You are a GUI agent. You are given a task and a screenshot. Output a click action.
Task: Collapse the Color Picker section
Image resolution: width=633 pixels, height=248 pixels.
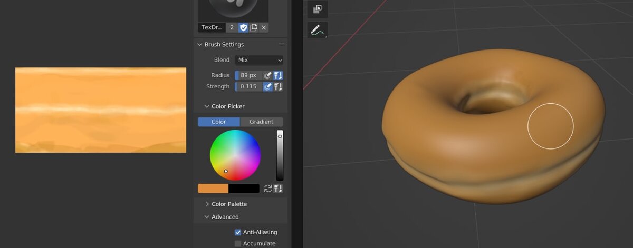207,106
